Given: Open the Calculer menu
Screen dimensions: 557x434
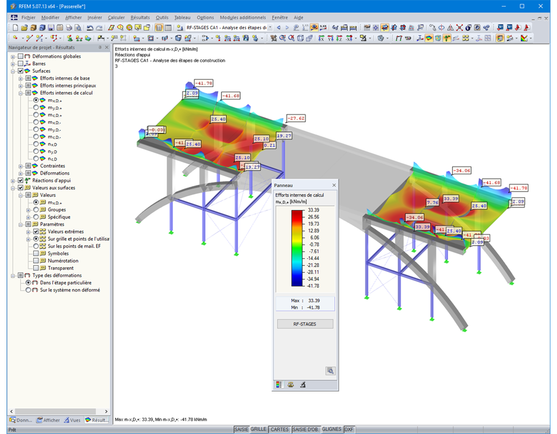Looking at the screenshot, I should (116, 17).
